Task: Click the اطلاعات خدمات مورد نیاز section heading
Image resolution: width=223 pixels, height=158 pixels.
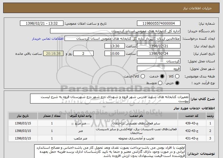Action: coord(194,108)
